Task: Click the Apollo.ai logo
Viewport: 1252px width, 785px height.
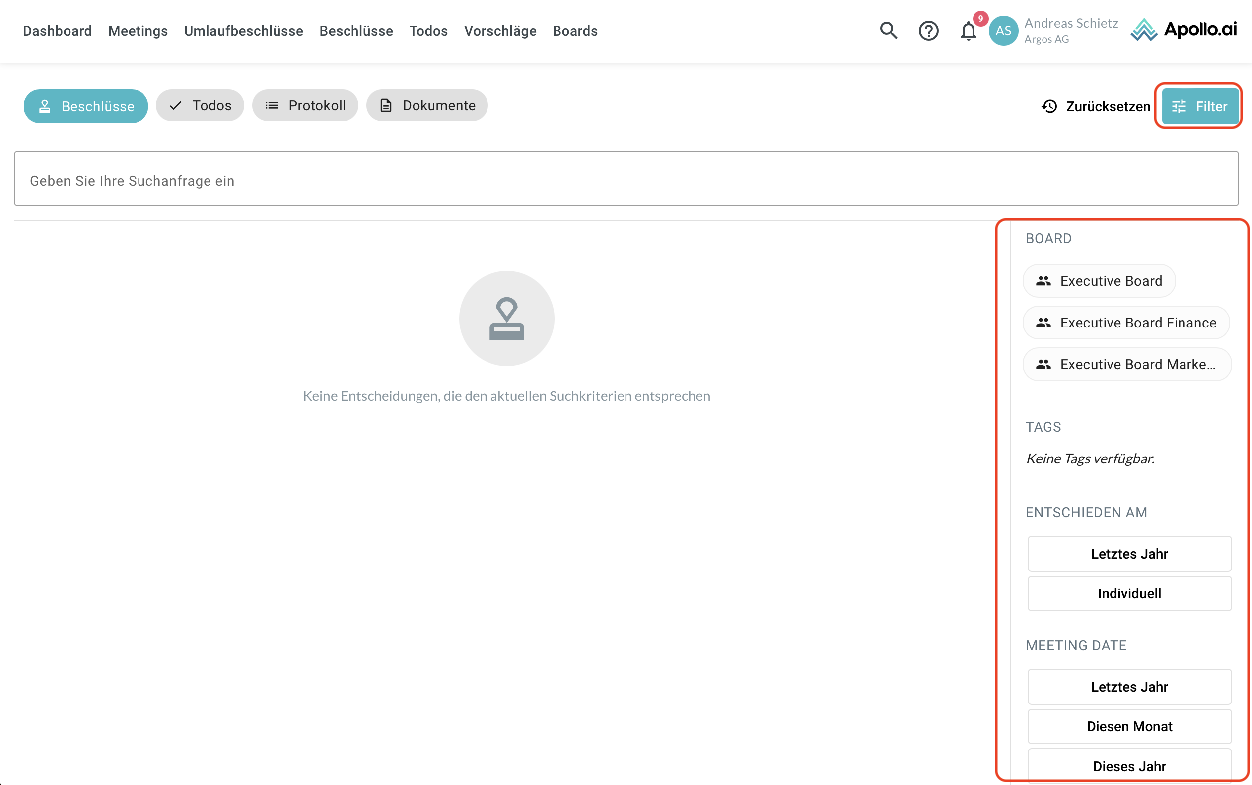Action: click(1183, 30)
